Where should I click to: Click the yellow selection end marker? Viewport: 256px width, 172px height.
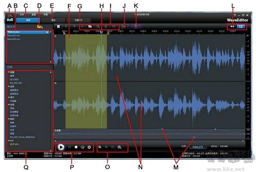pos(108,33)
